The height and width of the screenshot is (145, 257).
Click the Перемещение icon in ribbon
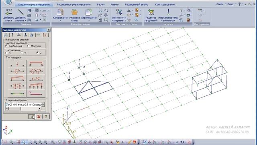[x=89, y=12]
